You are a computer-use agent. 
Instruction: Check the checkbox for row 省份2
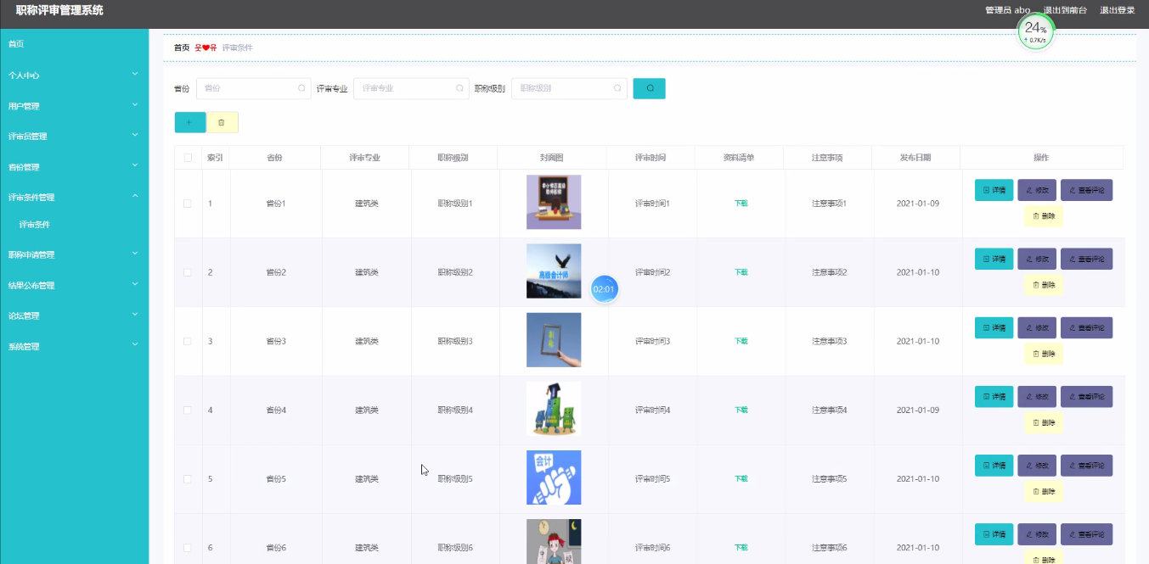click(x=188, y=272)
